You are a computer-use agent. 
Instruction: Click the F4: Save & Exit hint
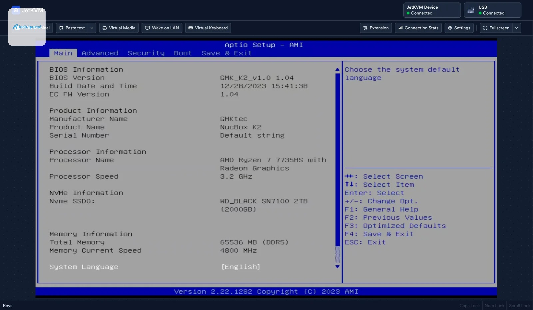tap(379, 234)
